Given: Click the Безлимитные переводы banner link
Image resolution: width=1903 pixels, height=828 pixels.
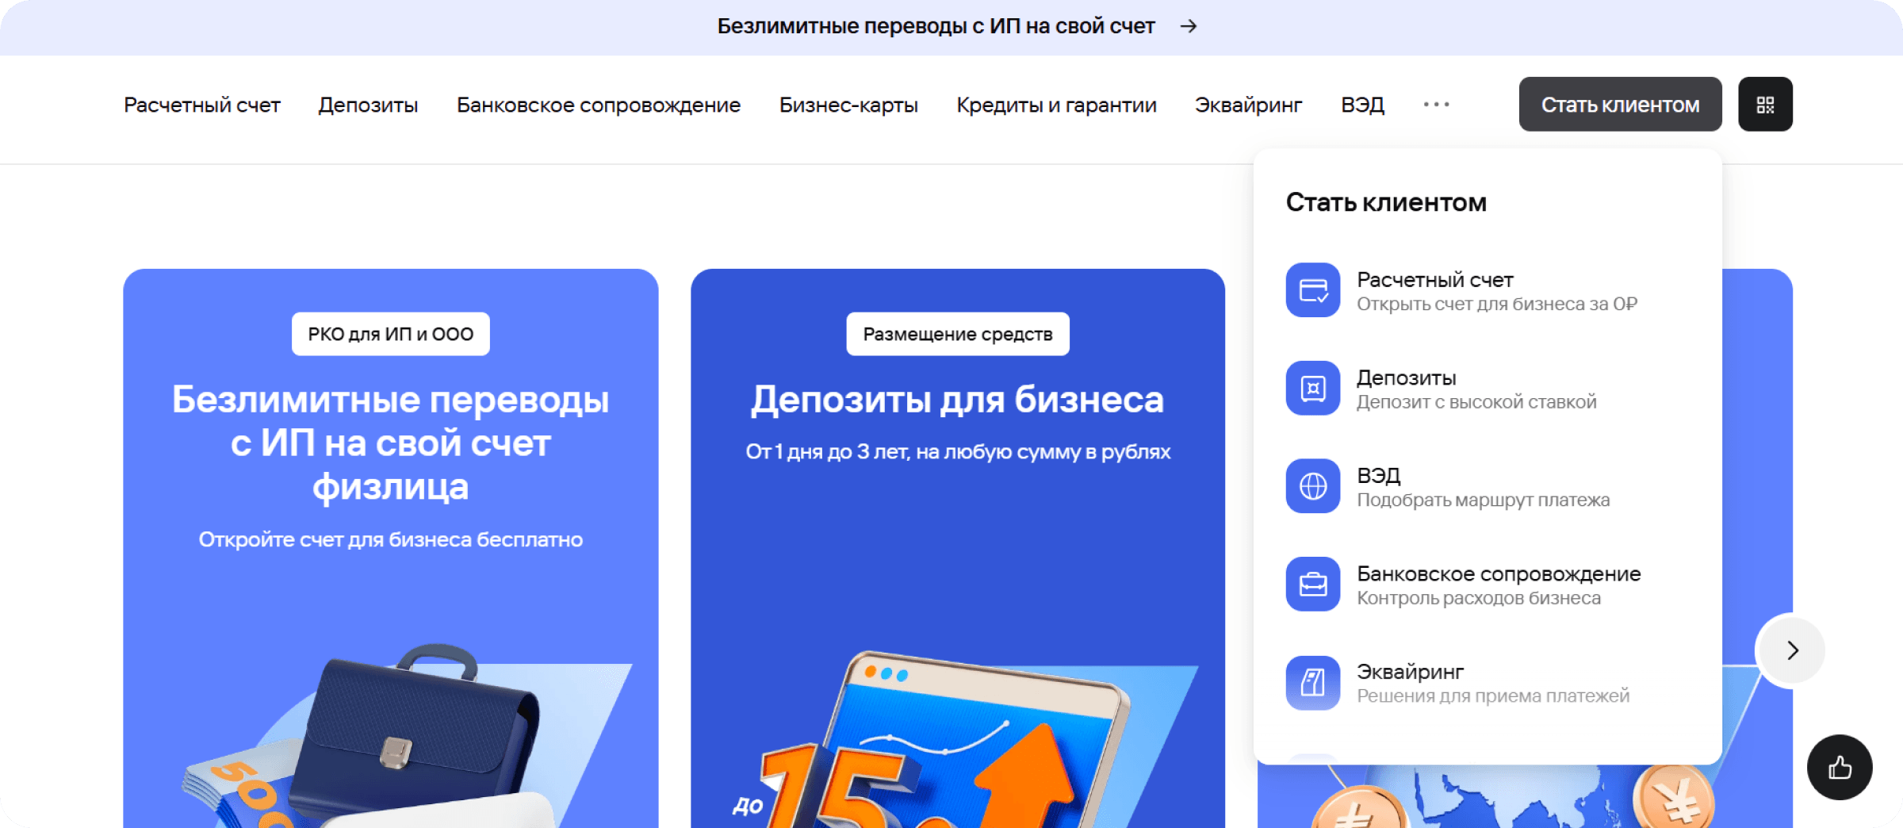Looking at the screenshot, I should coord(936,26).
